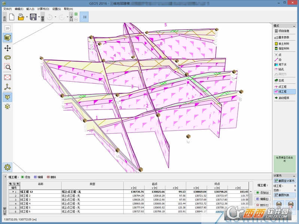Click the first icon in the table header
299x224 pixels.
click(x=10, y=184)
